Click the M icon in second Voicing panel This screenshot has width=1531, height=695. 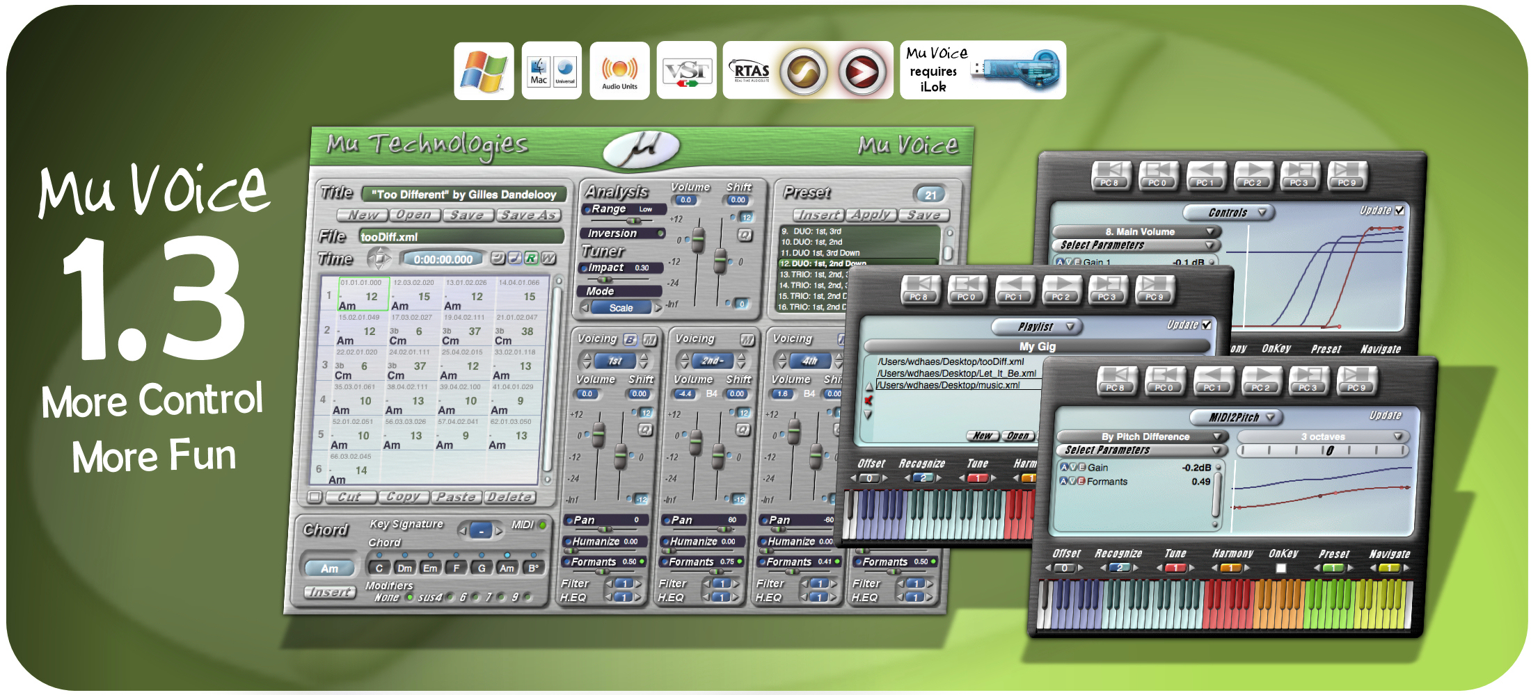pos(747,340)
